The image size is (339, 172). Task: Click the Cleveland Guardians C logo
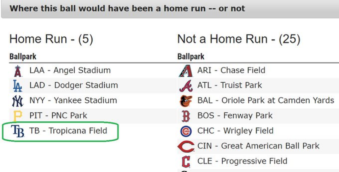[x=186, y=161]
